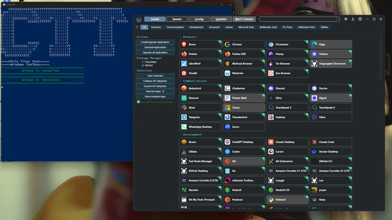This screenshot has width=392, height=220.
Task: Filter by Multimedia Tools category
Action: [268, 27]
